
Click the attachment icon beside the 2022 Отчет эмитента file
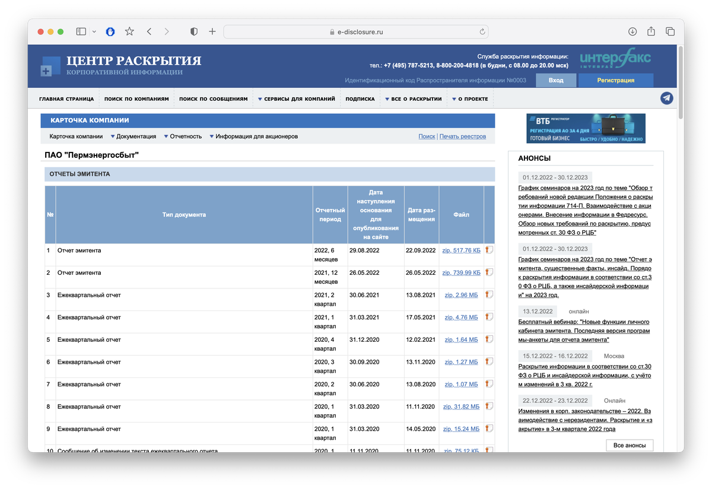(488, 249)
